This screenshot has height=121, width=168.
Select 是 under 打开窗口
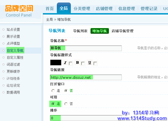pos(53,91)
